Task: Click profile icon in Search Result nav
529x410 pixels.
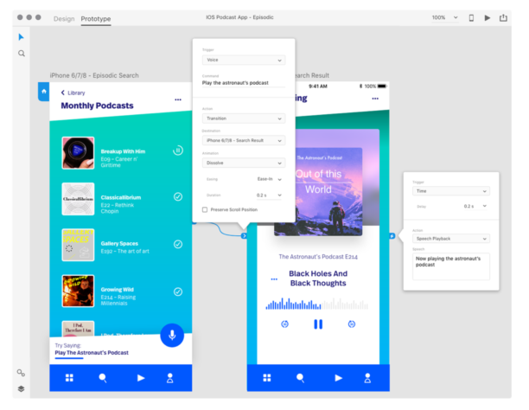Action: pyautogui.click(x=367, y=378)
